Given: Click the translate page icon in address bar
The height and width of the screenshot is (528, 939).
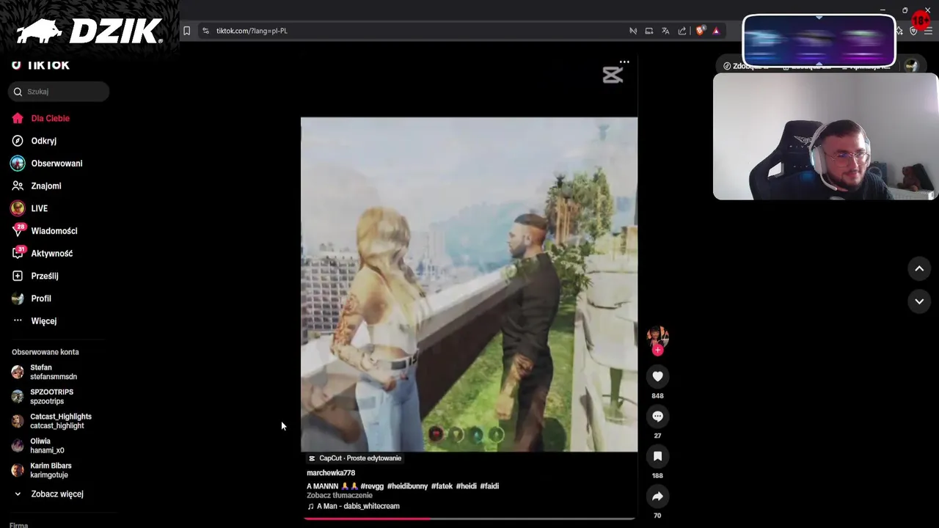Looking at the screenshot, I should [665, 31].
